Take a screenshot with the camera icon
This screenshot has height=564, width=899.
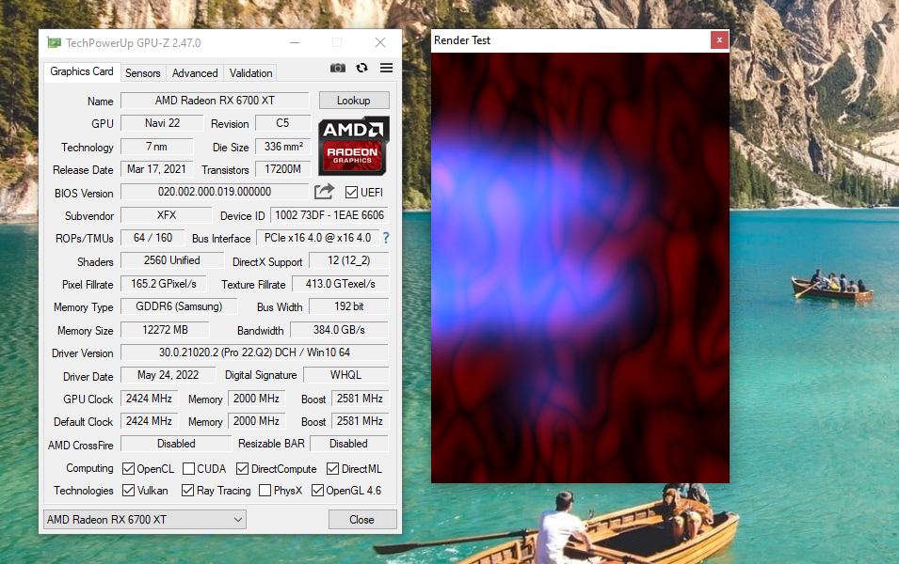338,68
